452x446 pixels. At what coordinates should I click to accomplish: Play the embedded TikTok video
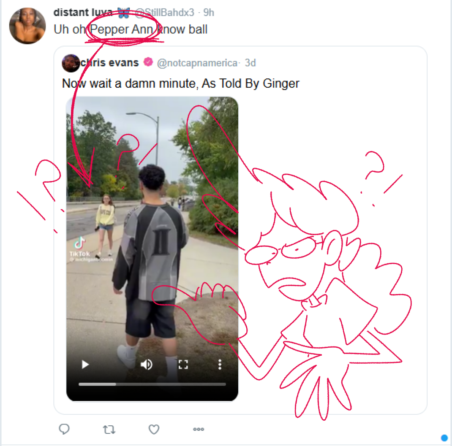pyautogui.click(x=85, y=365)
